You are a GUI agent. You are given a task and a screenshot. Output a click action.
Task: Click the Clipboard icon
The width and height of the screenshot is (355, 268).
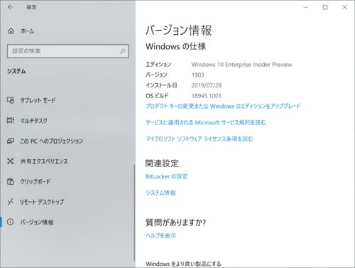pos(11,181)
